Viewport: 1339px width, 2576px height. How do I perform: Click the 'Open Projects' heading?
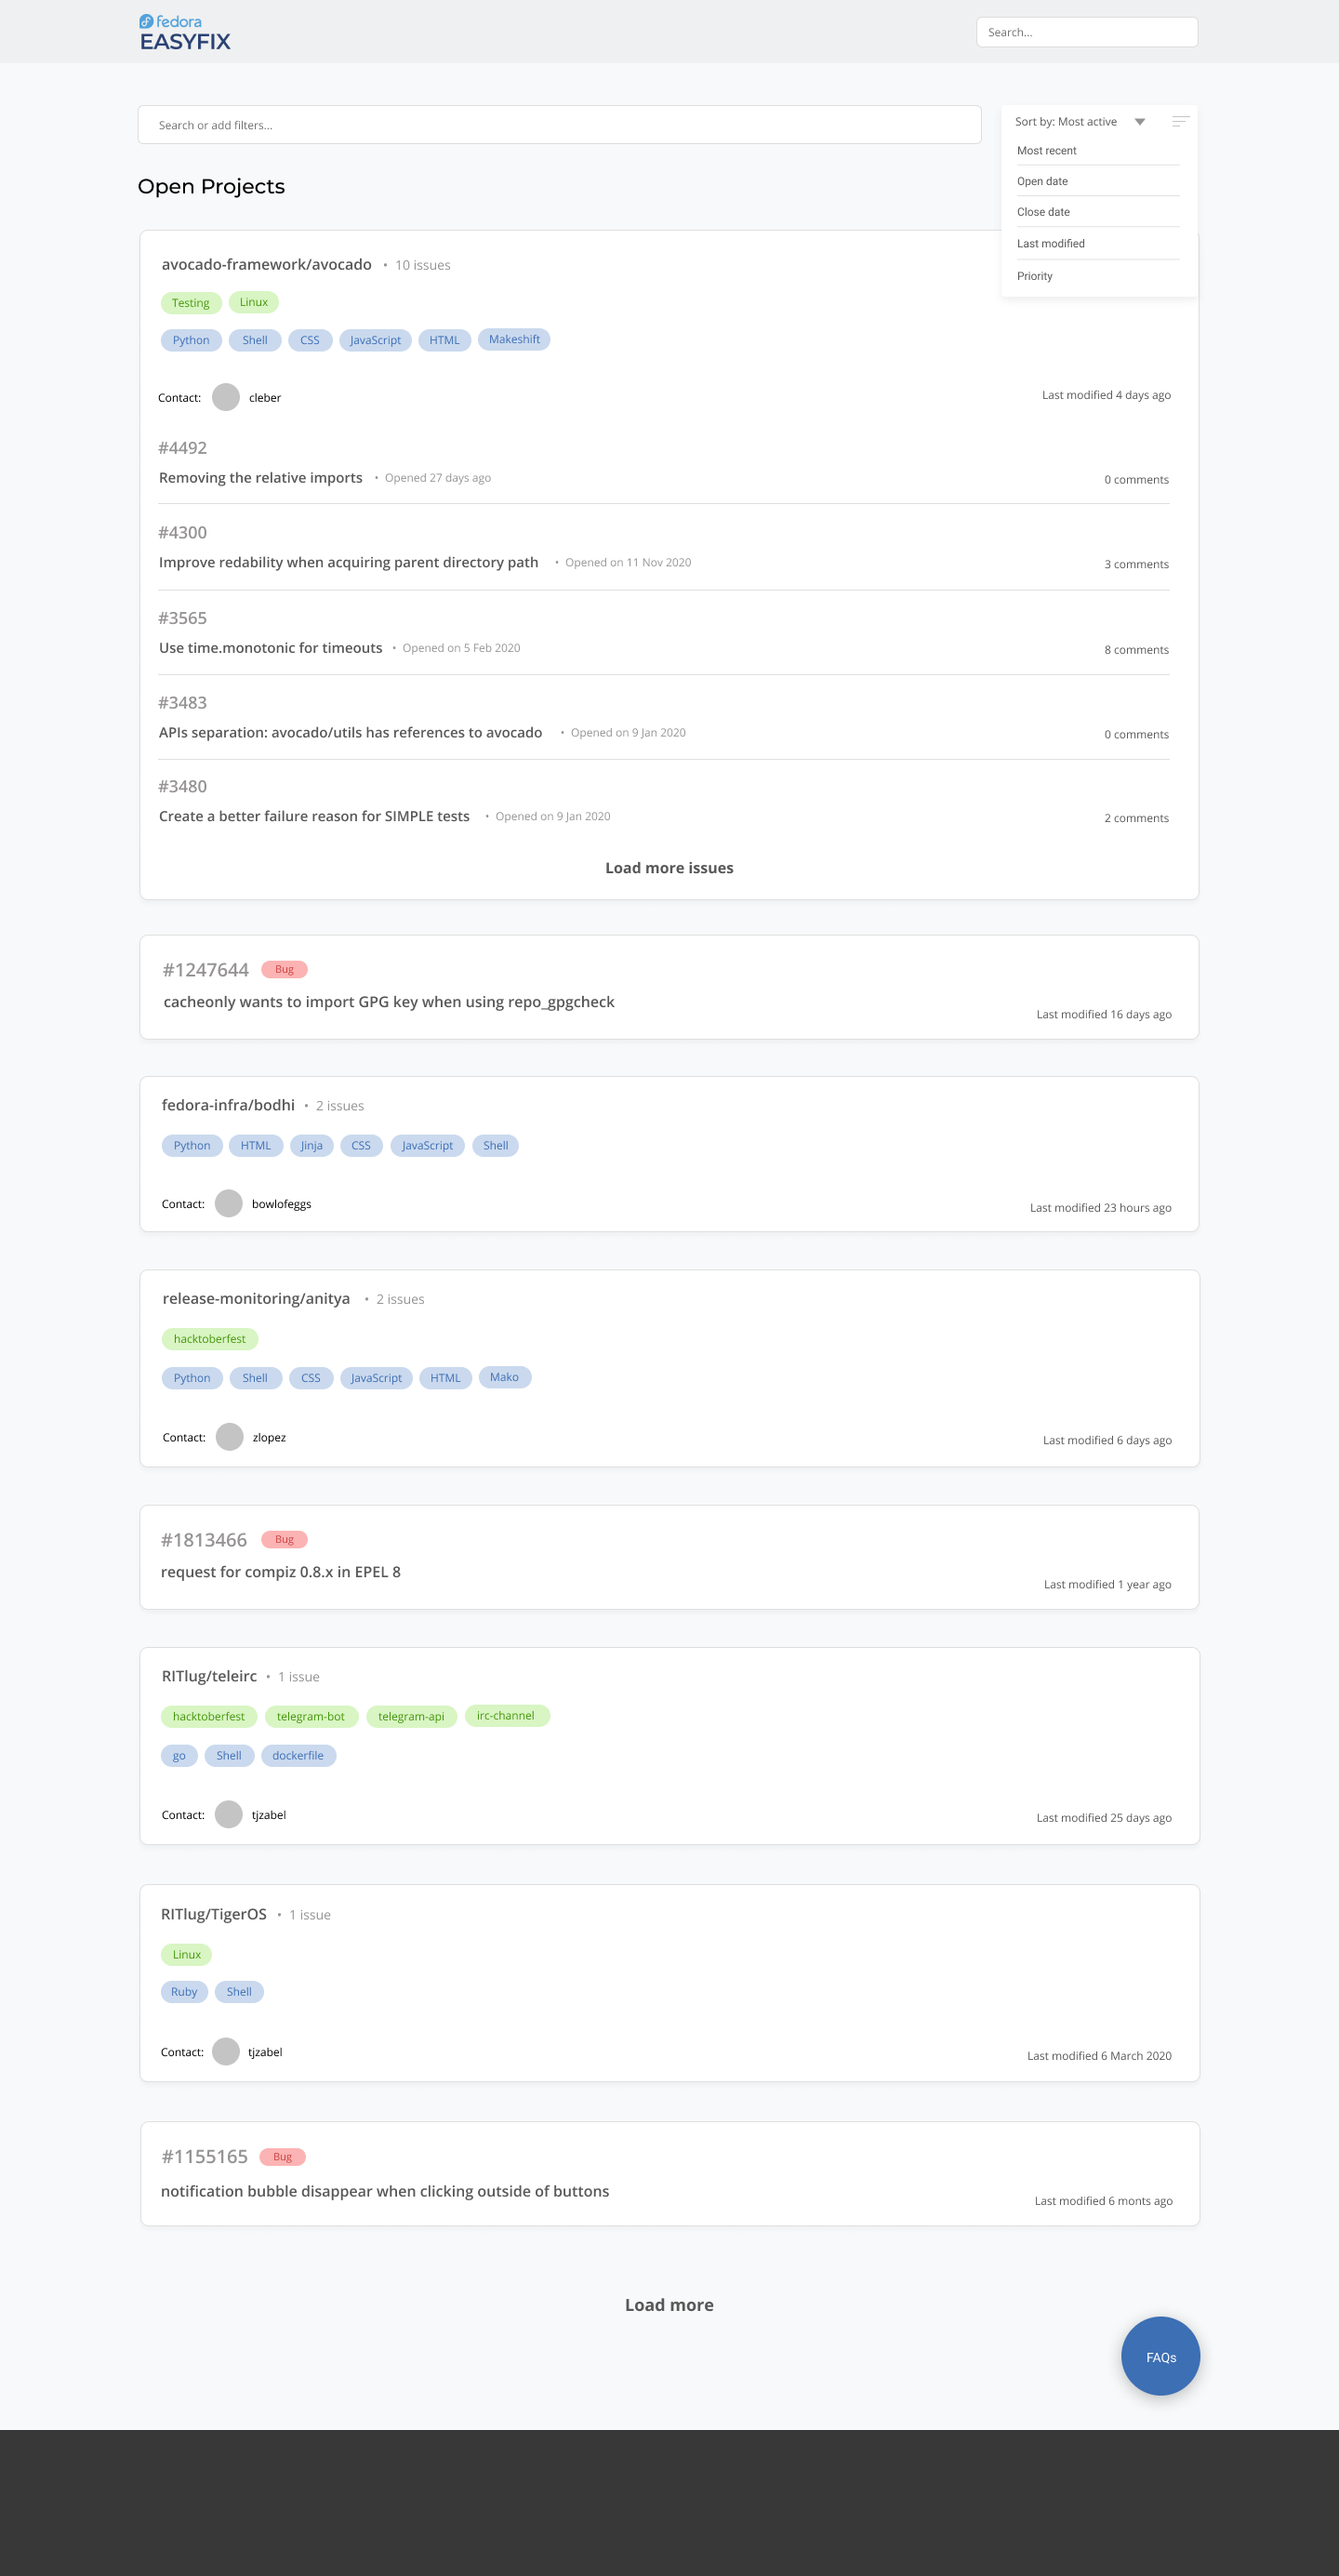211,187
